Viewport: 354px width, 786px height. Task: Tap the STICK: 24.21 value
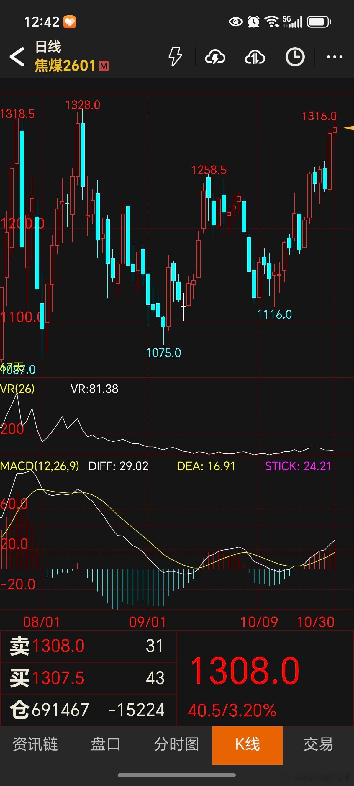[x=298, y=466]
